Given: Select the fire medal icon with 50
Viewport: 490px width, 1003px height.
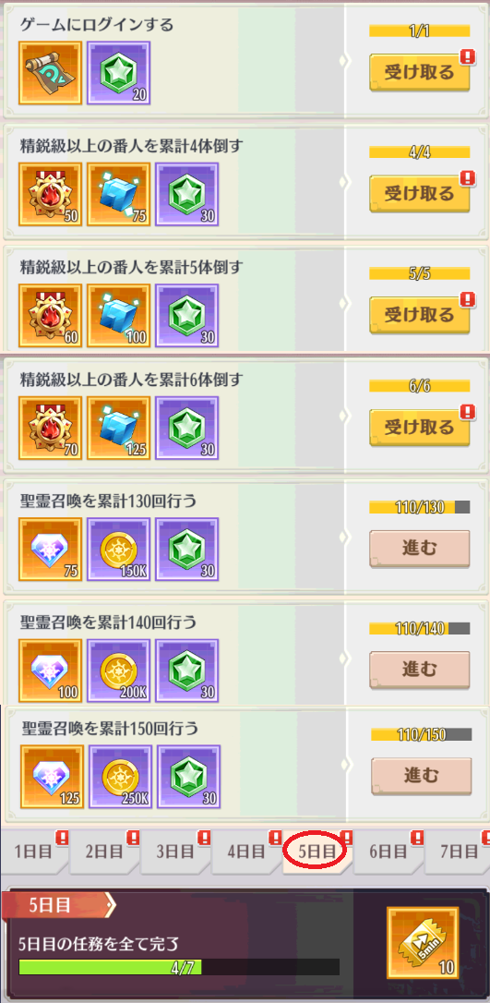Looking at the screenshot, I should (51, 194).
